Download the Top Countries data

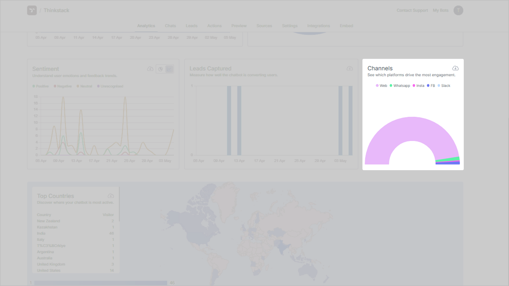tap(111, 196)
